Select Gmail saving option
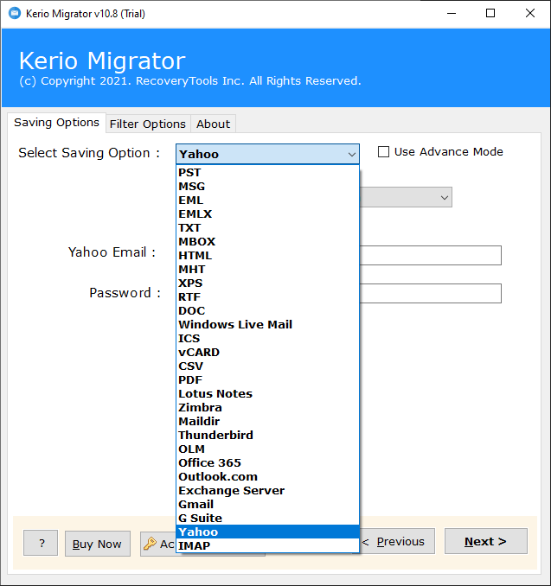Viewport: 551px width, 586px height. pyautogui.click(x=267, y=505)
